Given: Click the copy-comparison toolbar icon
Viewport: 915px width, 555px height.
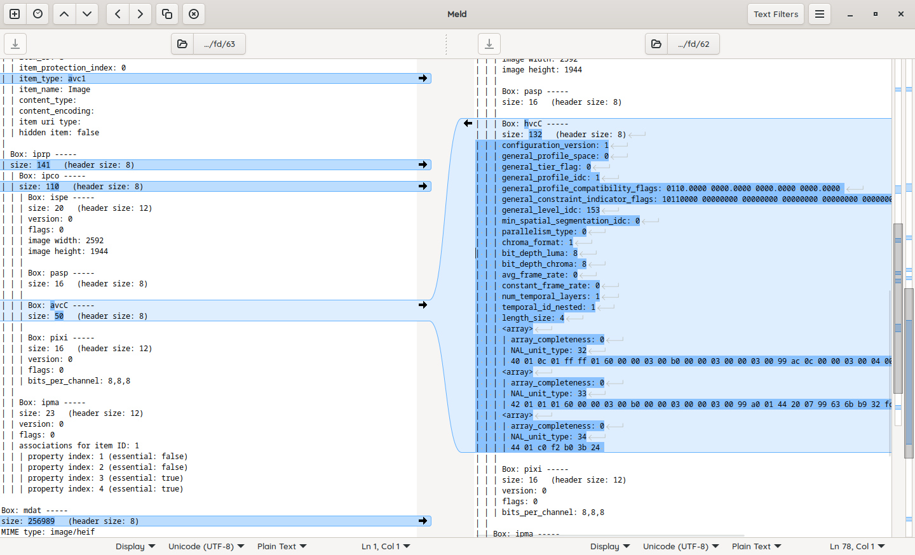Looking at the screenshot, I should (166, 13).
